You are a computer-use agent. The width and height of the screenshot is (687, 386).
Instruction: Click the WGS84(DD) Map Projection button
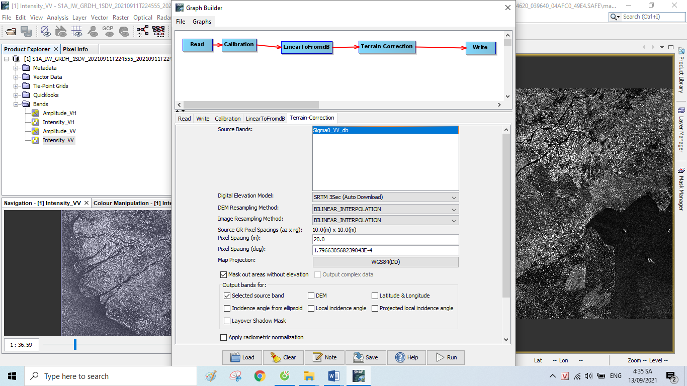tap(386, 262)
